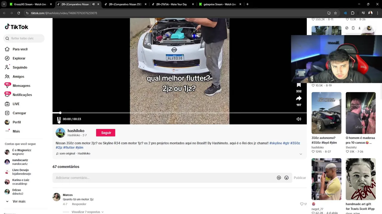Image resolution: width=382 pixels, height=214 pixels.
Task: Close the KroozzNS Stream tab
Action: point(51,4)
